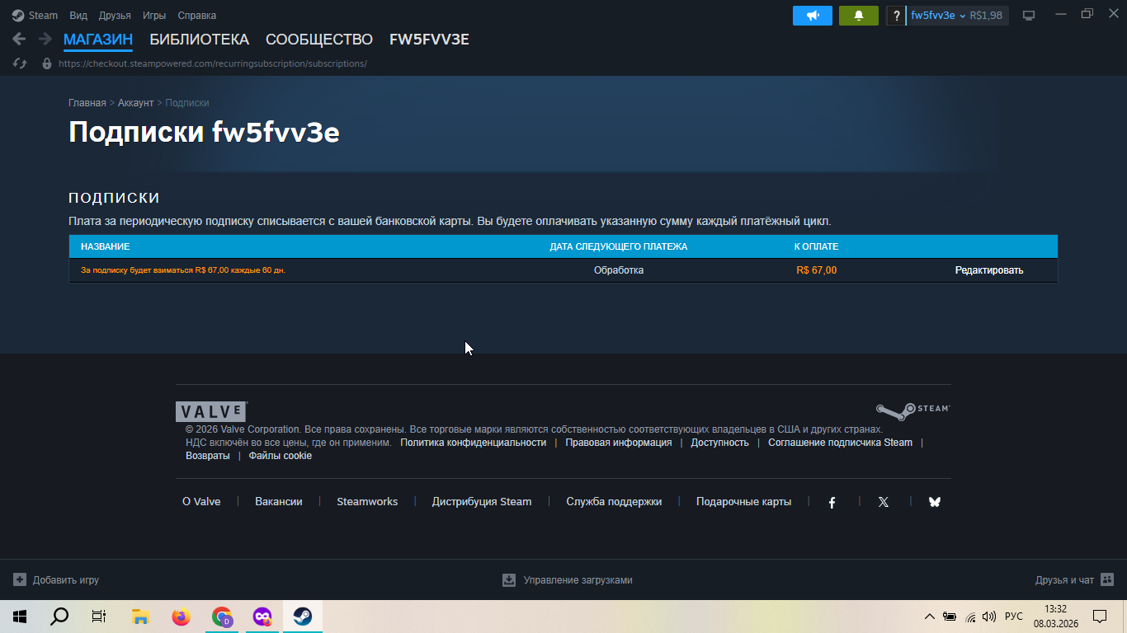Click РУС language indicator in tray

pyautogui.click(x=1014, y=617)
